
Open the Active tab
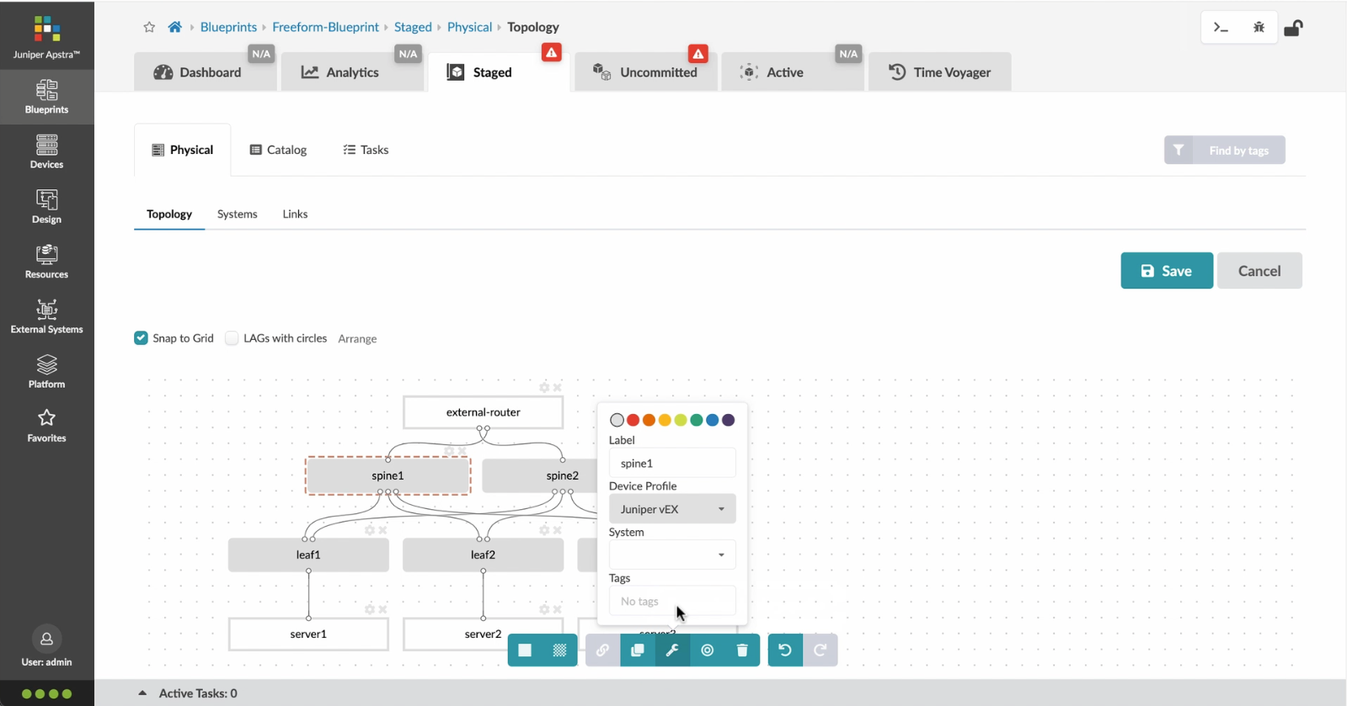(x=793, y=72)
